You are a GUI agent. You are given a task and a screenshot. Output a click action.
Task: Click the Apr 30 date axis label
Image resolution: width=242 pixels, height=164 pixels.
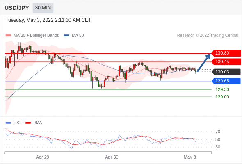(x=112, y=157)
